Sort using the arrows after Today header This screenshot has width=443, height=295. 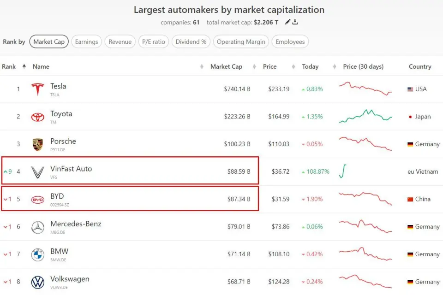(x=335, y=67)
